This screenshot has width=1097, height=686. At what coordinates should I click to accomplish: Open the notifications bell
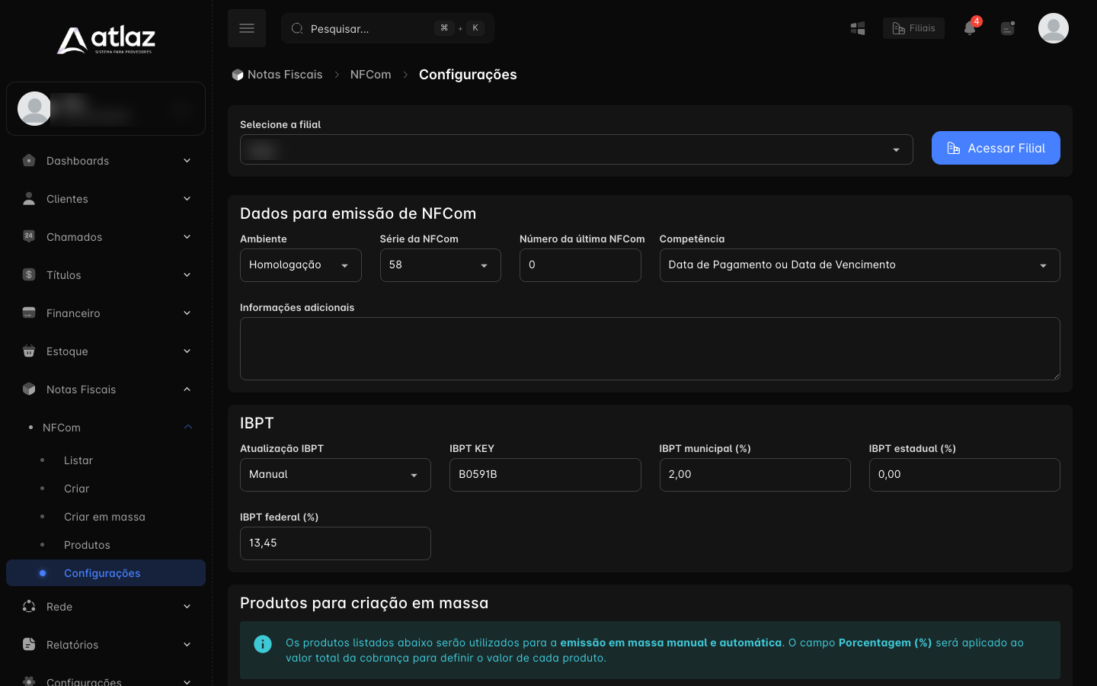click(970, 28)
